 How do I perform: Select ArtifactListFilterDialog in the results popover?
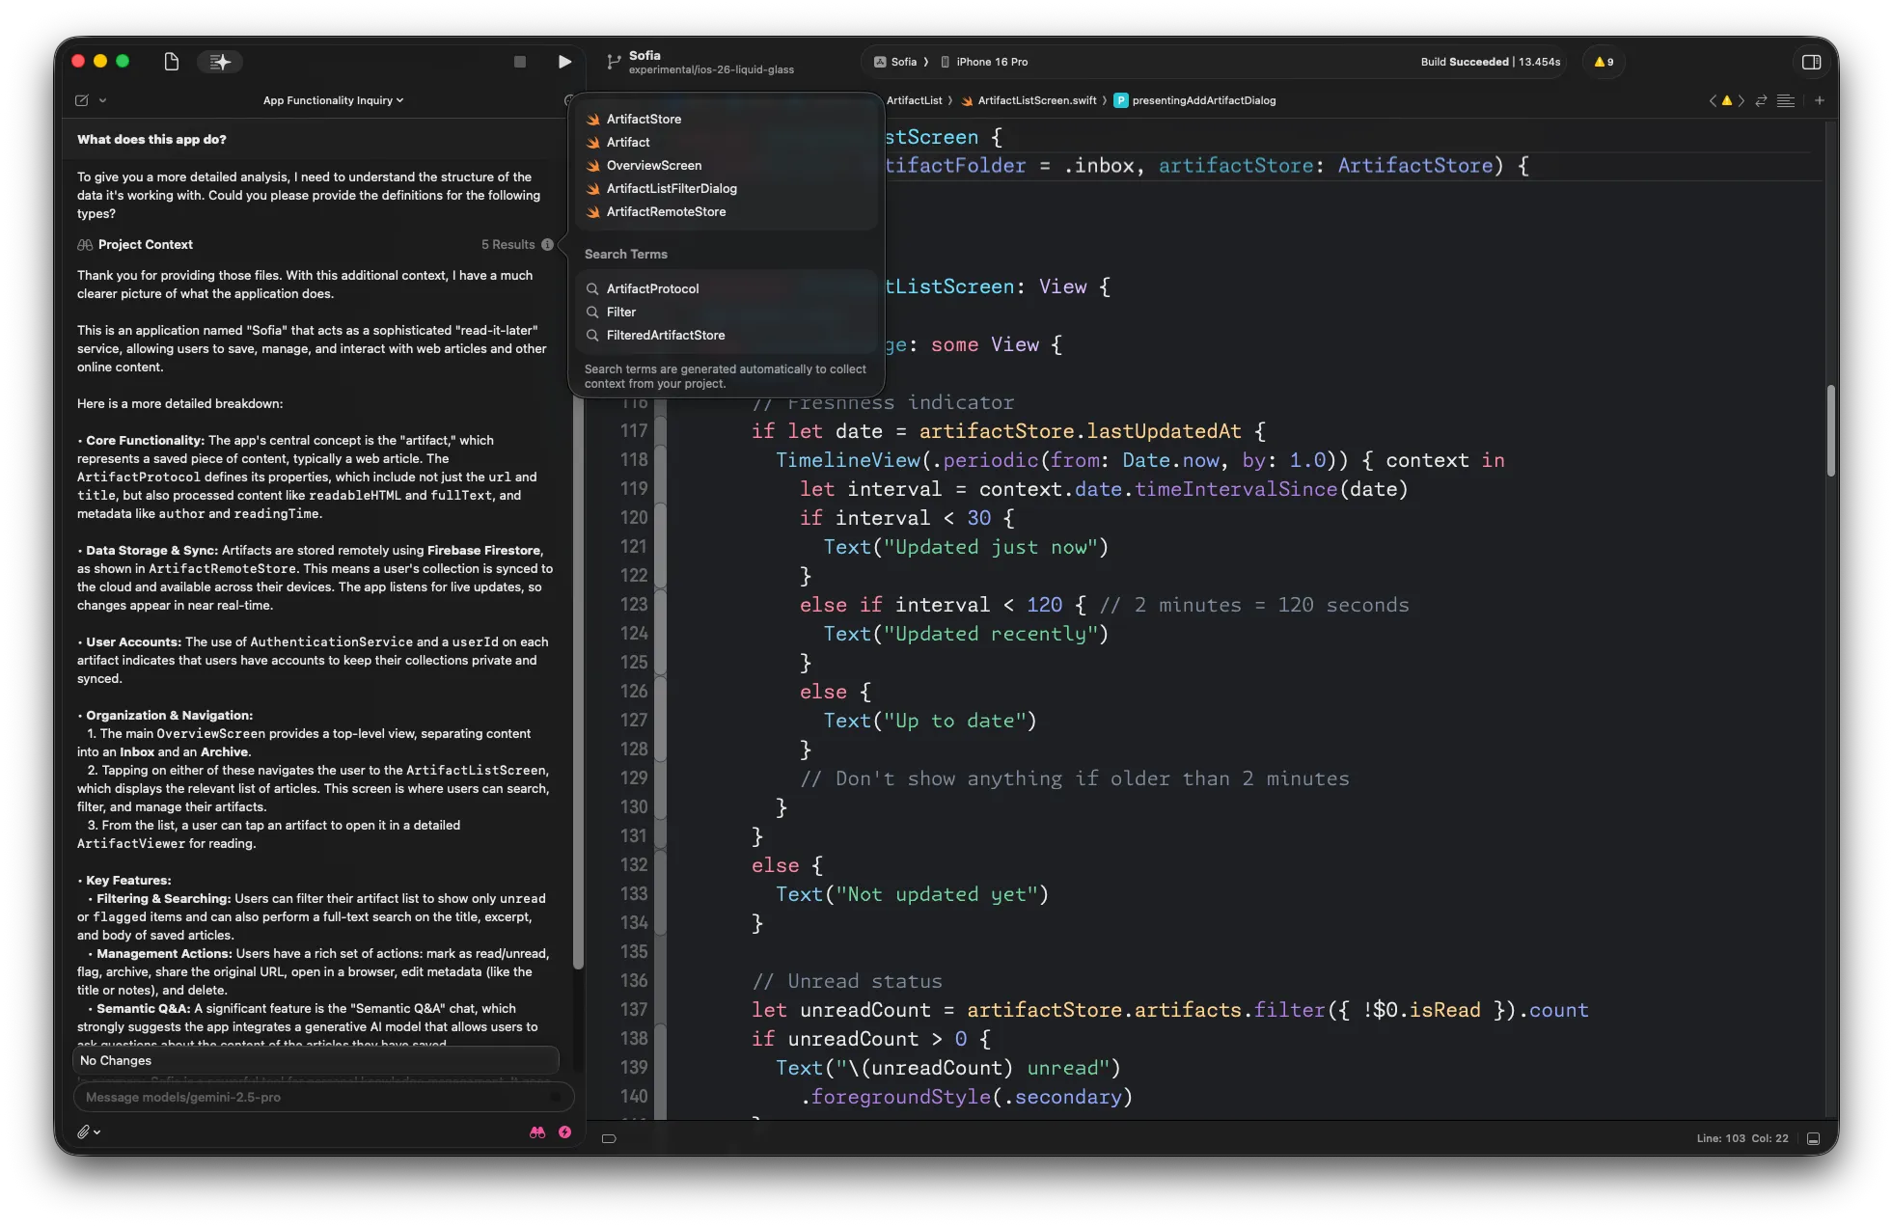click(x=672, y=189)
